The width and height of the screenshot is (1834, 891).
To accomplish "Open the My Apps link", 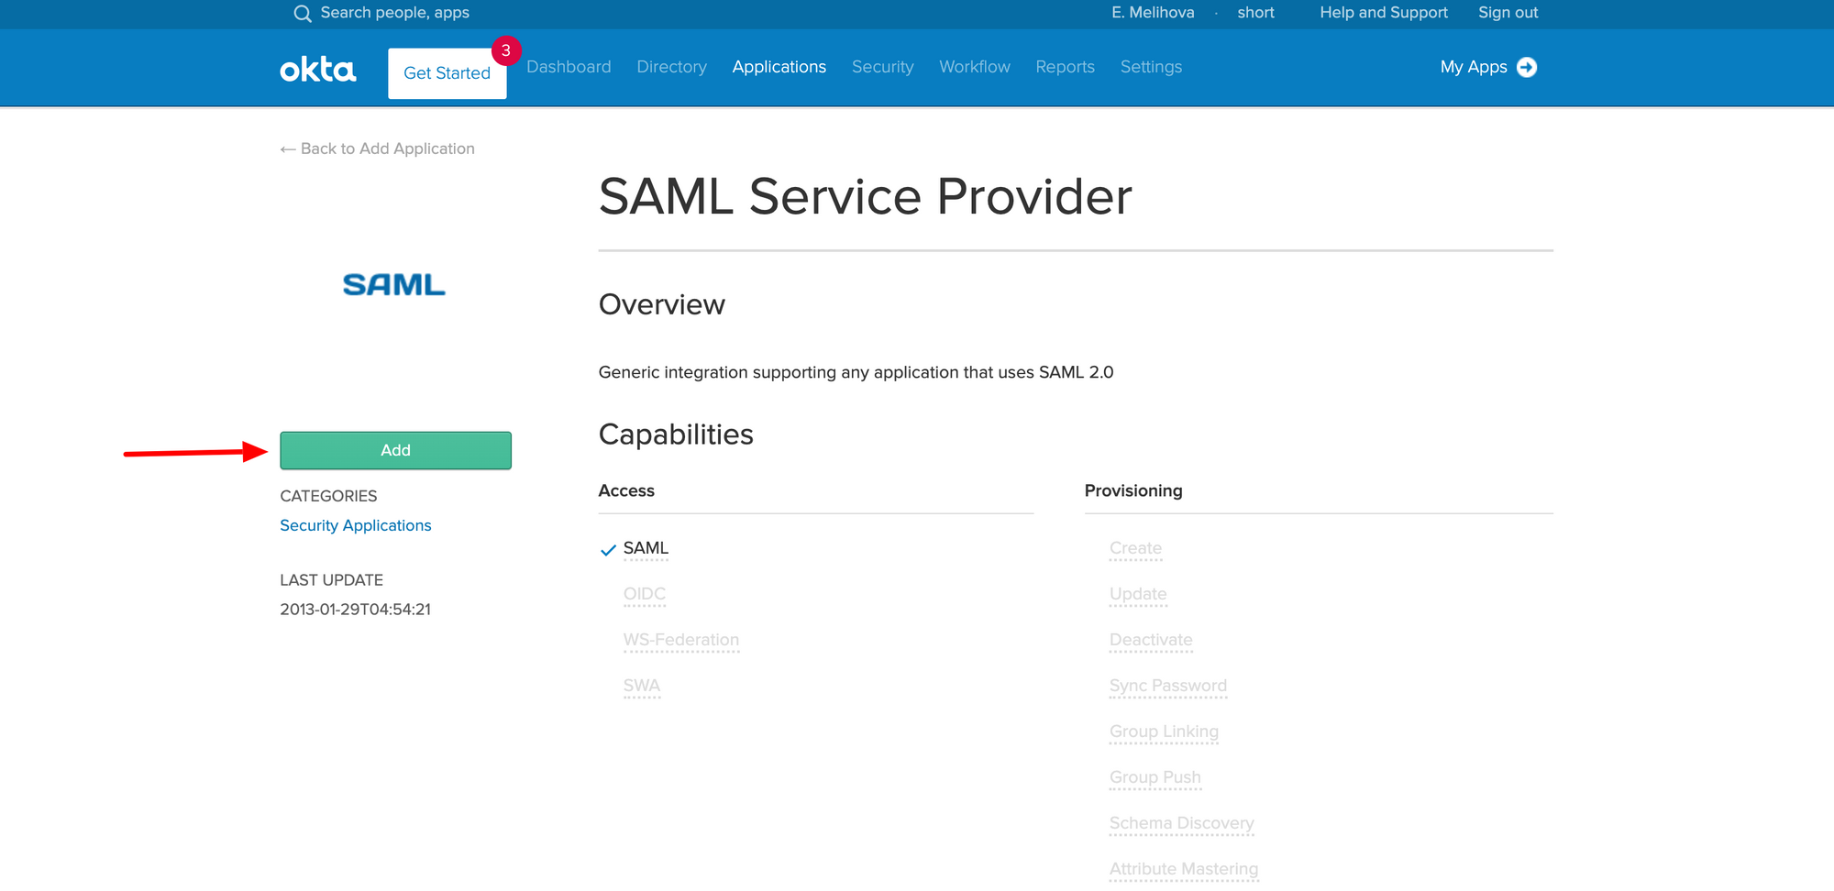I will [1474, 67].
